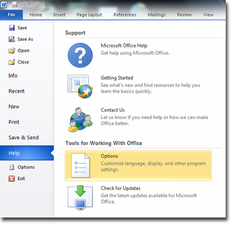Click 'Get the latest updates available' description
Viewport: 232px width, 225px height.
[148, 199]
